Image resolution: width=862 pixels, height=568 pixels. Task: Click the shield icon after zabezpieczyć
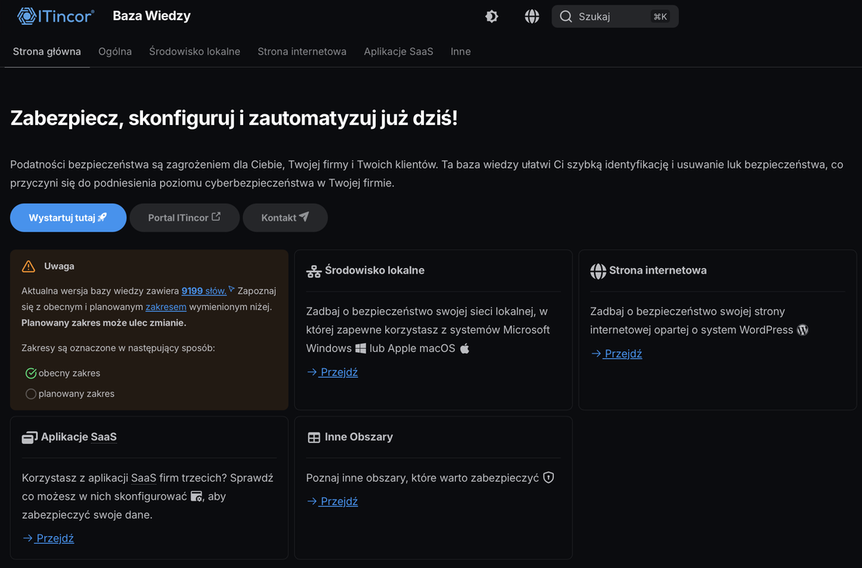[x=548, y=478]
